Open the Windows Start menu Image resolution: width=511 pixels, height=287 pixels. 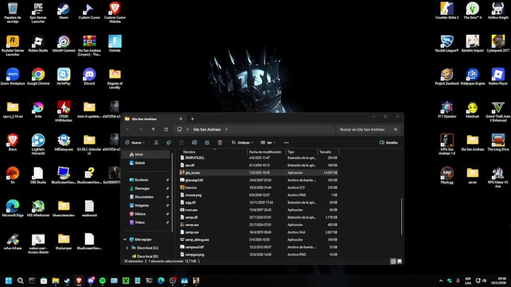coord(8,281)
